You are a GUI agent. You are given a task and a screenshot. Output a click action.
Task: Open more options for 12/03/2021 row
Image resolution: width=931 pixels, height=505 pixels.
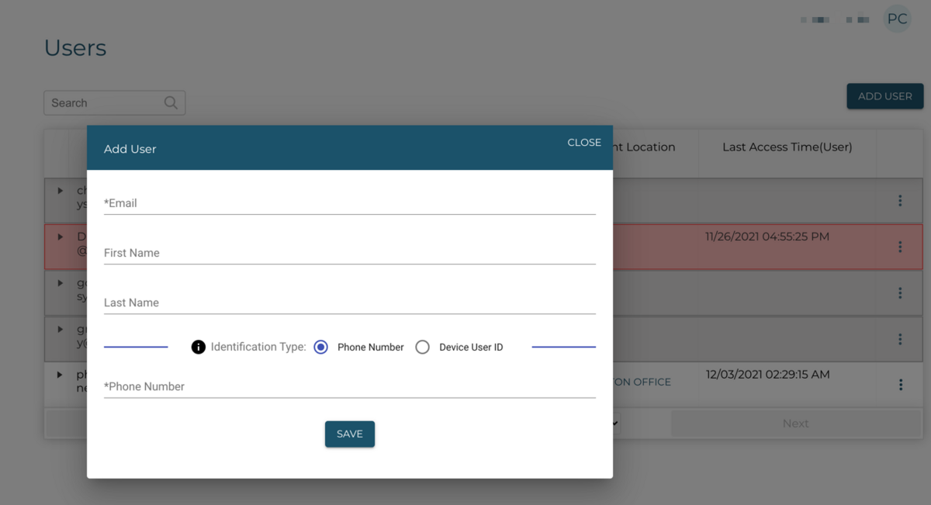point(900,385)
